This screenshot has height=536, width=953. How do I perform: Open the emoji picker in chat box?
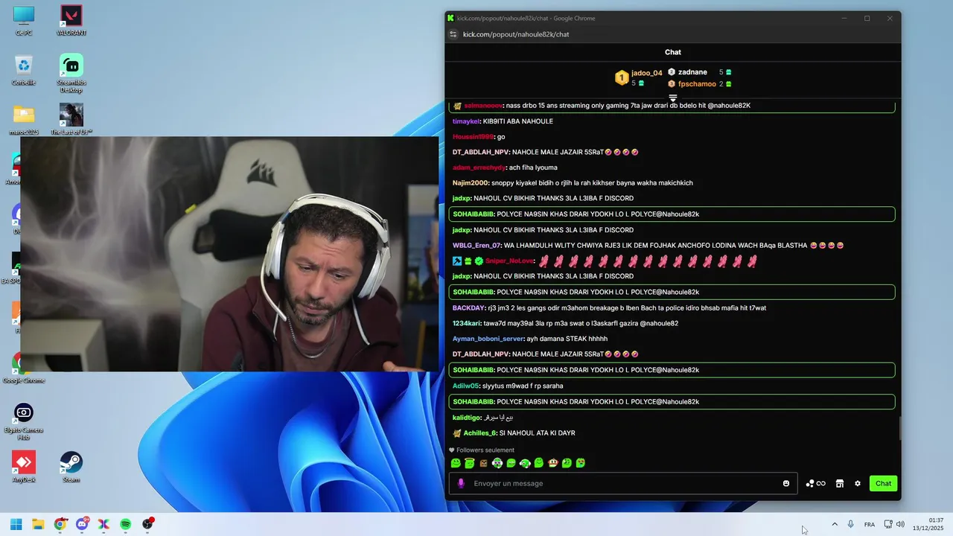[786, 483]
